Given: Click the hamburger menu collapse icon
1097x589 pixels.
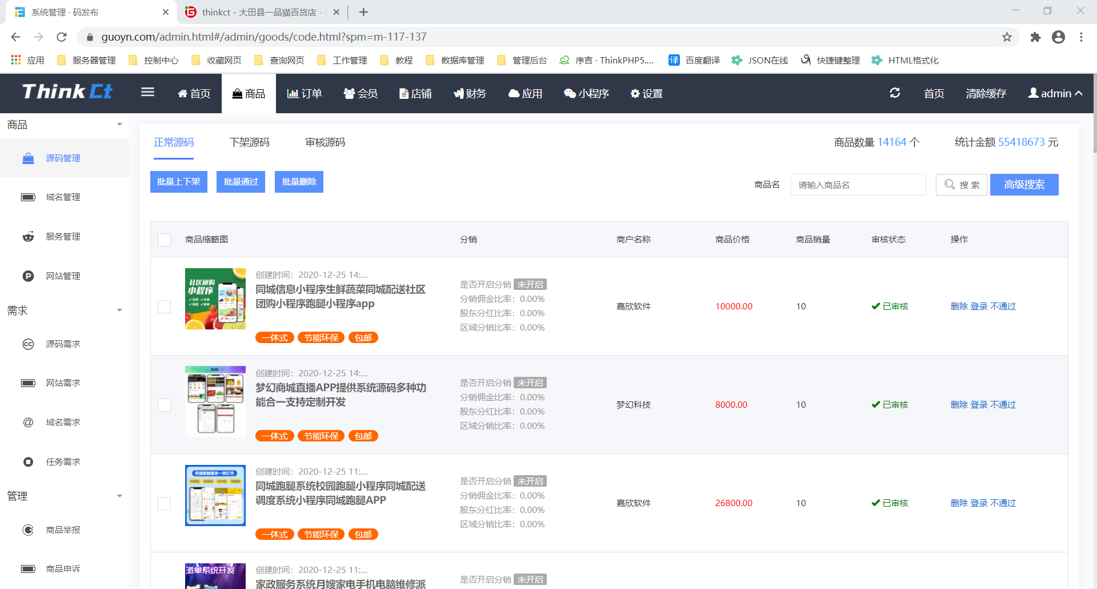Looking at the screenshot, I should pos(147,93).
